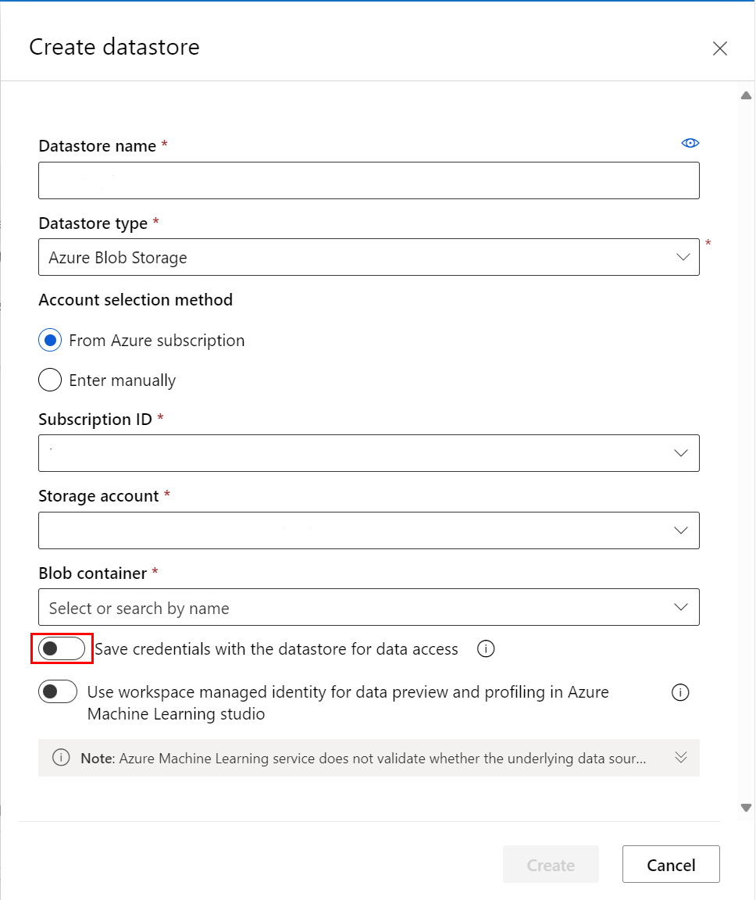The height and width of the screenshot is (900, 756).
Task: Click the info icon in the Note banner
Action: click(x=61, y=758)
